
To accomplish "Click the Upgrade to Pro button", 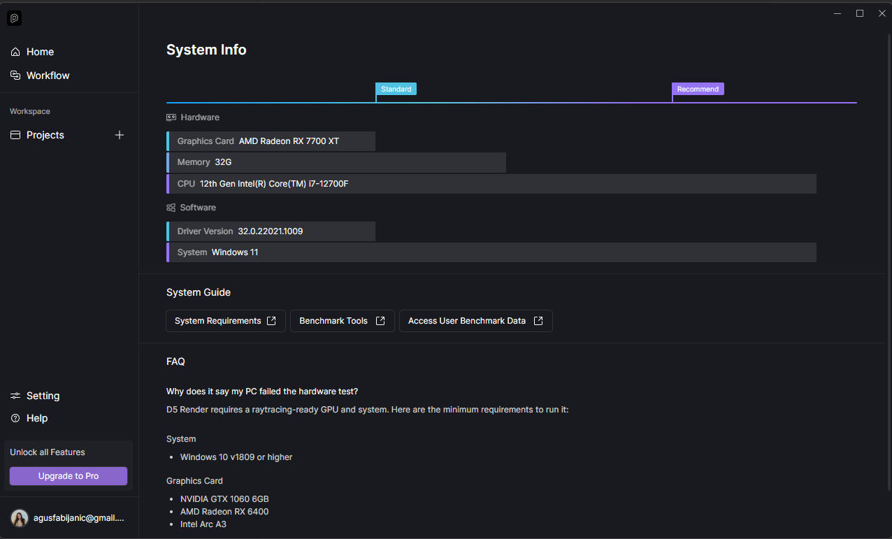I will coord(69,476).
